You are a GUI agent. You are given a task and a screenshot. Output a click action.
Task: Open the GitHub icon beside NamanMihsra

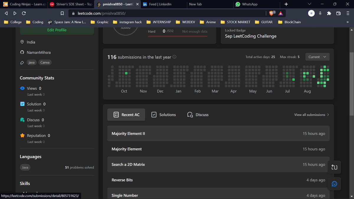(22, 52)
